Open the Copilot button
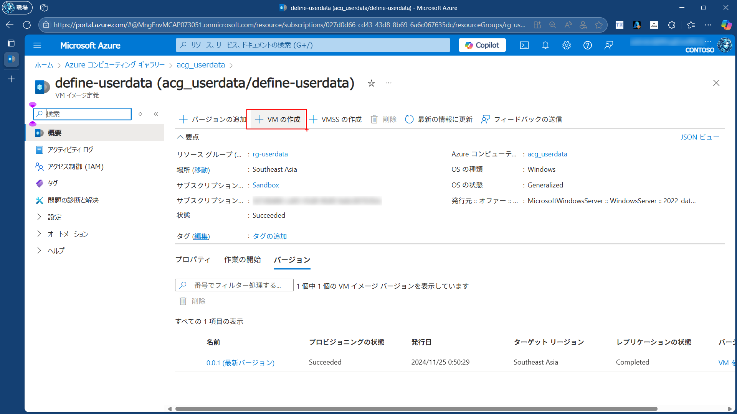Screen dimensions: 737x414 [482, 45]
